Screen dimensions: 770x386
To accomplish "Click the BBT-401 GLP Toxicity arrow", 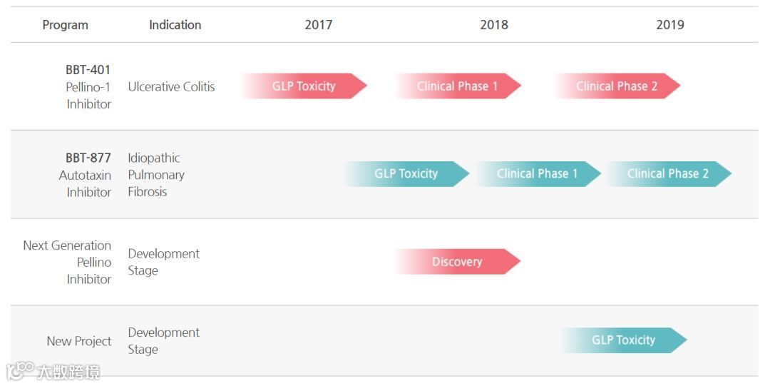I will click(x=304, y=86).
